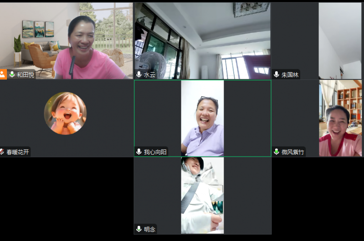Screen dimensions: 364x241
Task: Click the microphone icon next to 和田悦
Action: 12,74
